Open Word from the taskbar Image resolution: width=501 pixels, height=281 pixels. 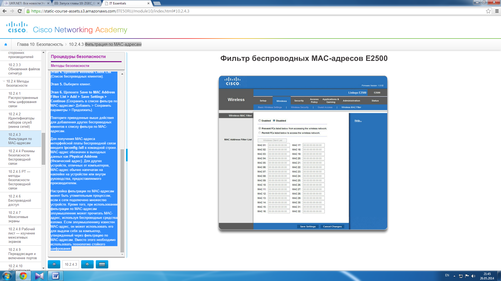[x=56, y=276]
